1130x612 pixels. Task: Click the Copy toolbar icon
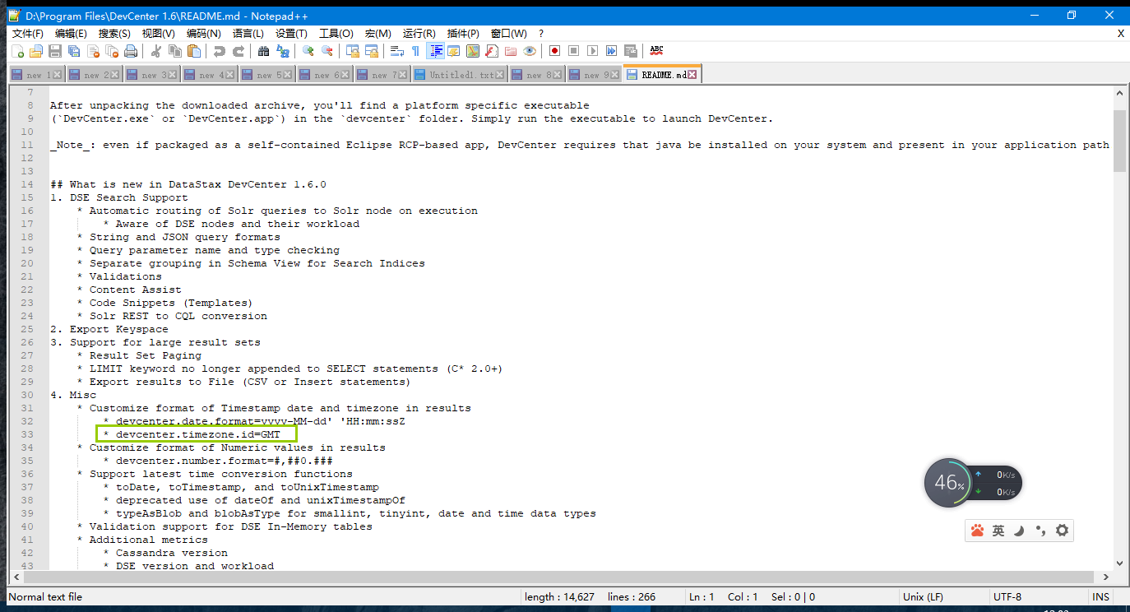tap(175, 51)
